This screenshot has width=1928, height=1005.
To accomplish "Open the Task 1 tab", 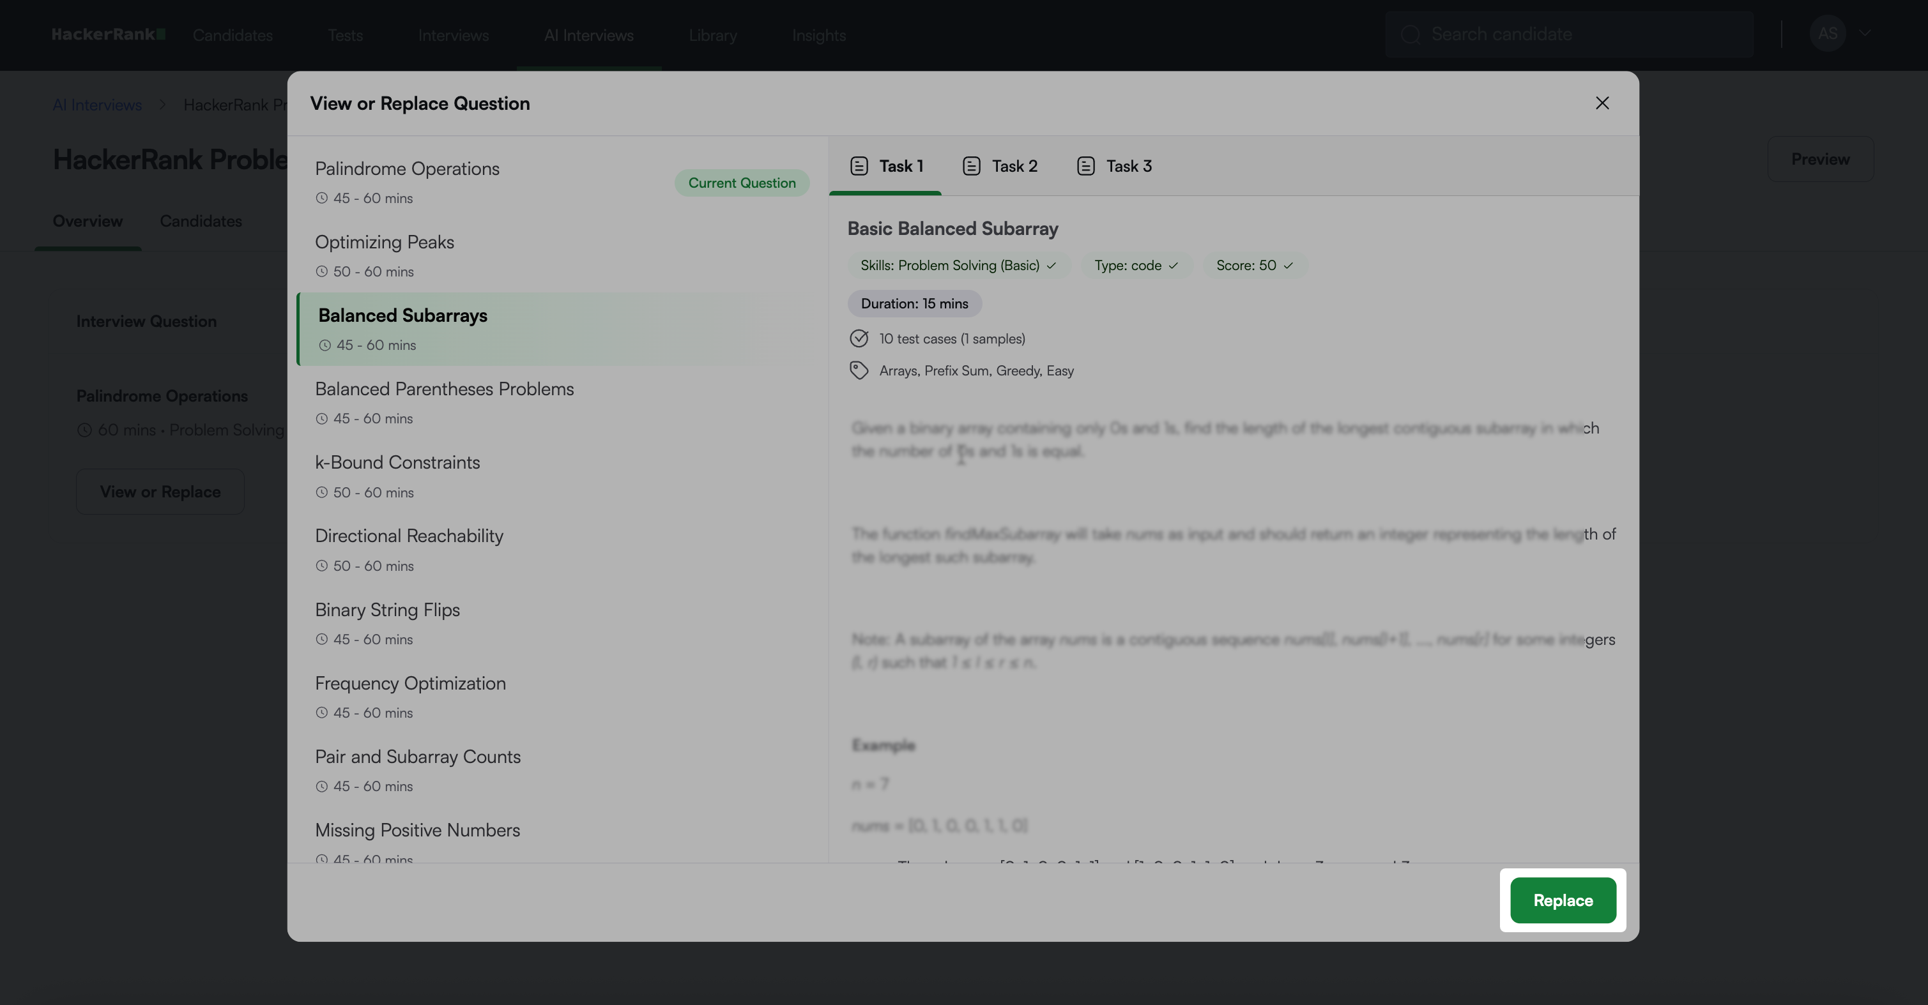I will (x=885, y=166).
